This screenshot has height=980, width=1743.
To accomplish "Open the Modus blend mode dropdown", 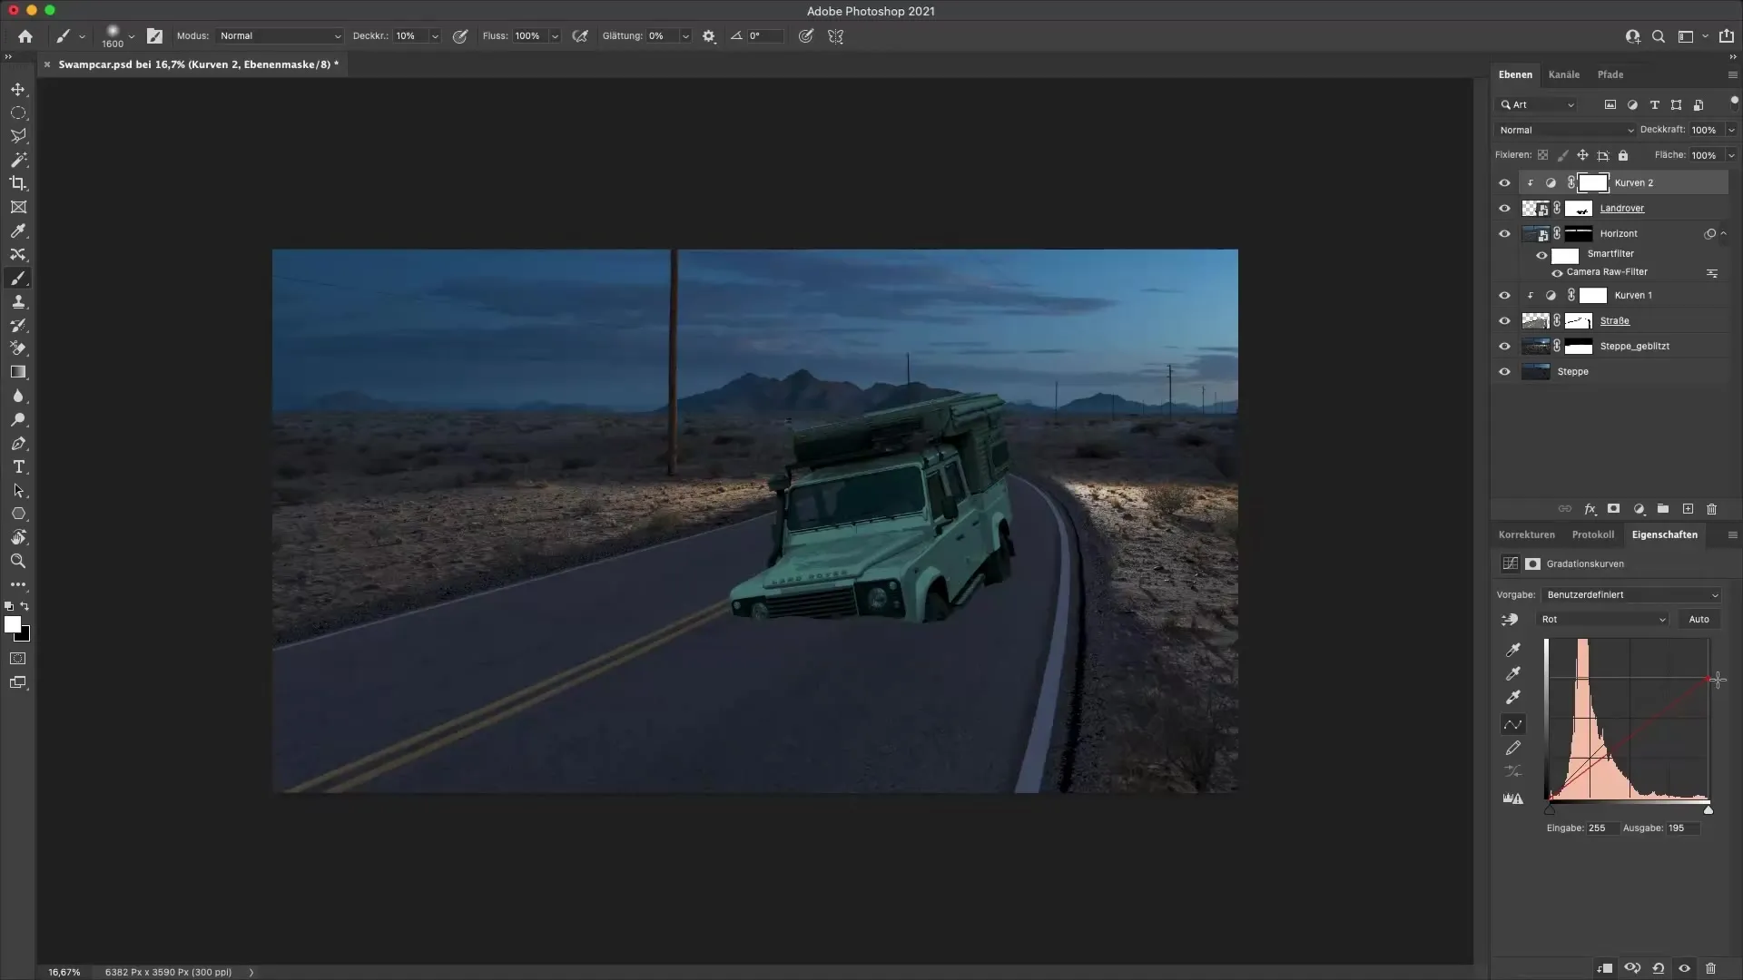I will pos(280,36).
